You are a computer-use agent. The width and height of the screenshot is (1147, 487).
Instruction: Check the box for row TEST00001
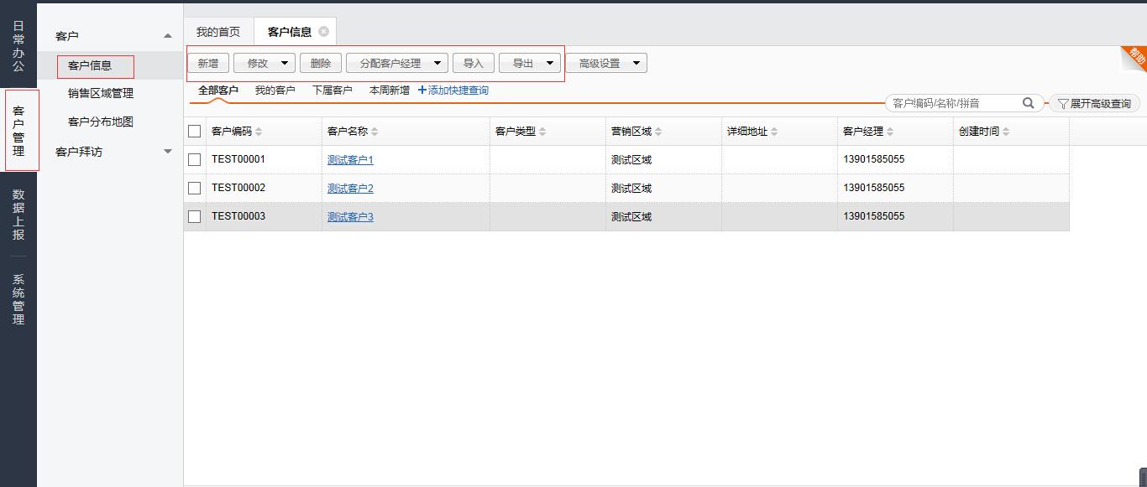click(195, 159)
